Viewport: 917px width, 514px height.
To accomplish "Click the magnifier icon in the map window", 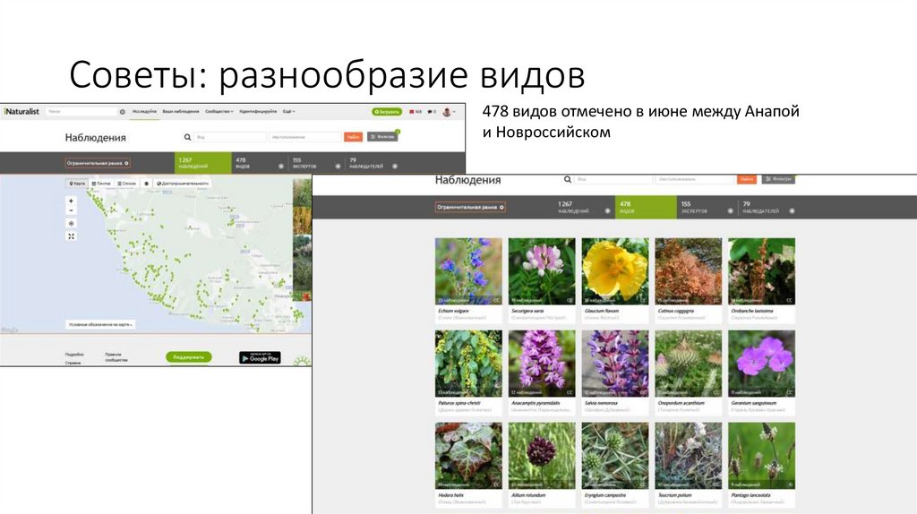I will pyautogui.click(x=188, y=137).
